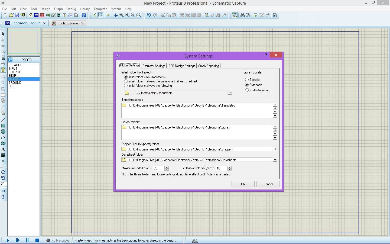Click the Maximum Undo Levels field

pos(159,168)
